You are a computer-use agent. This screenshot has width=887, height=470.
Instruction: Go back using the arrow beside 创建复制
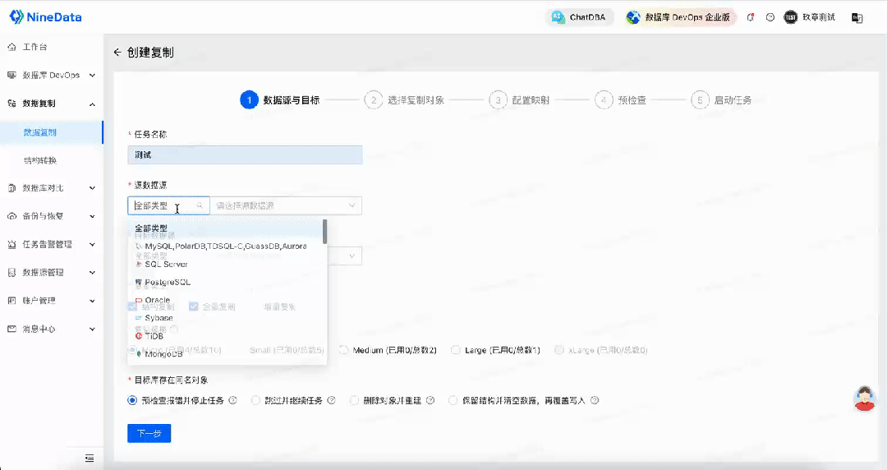coord(117,52)
